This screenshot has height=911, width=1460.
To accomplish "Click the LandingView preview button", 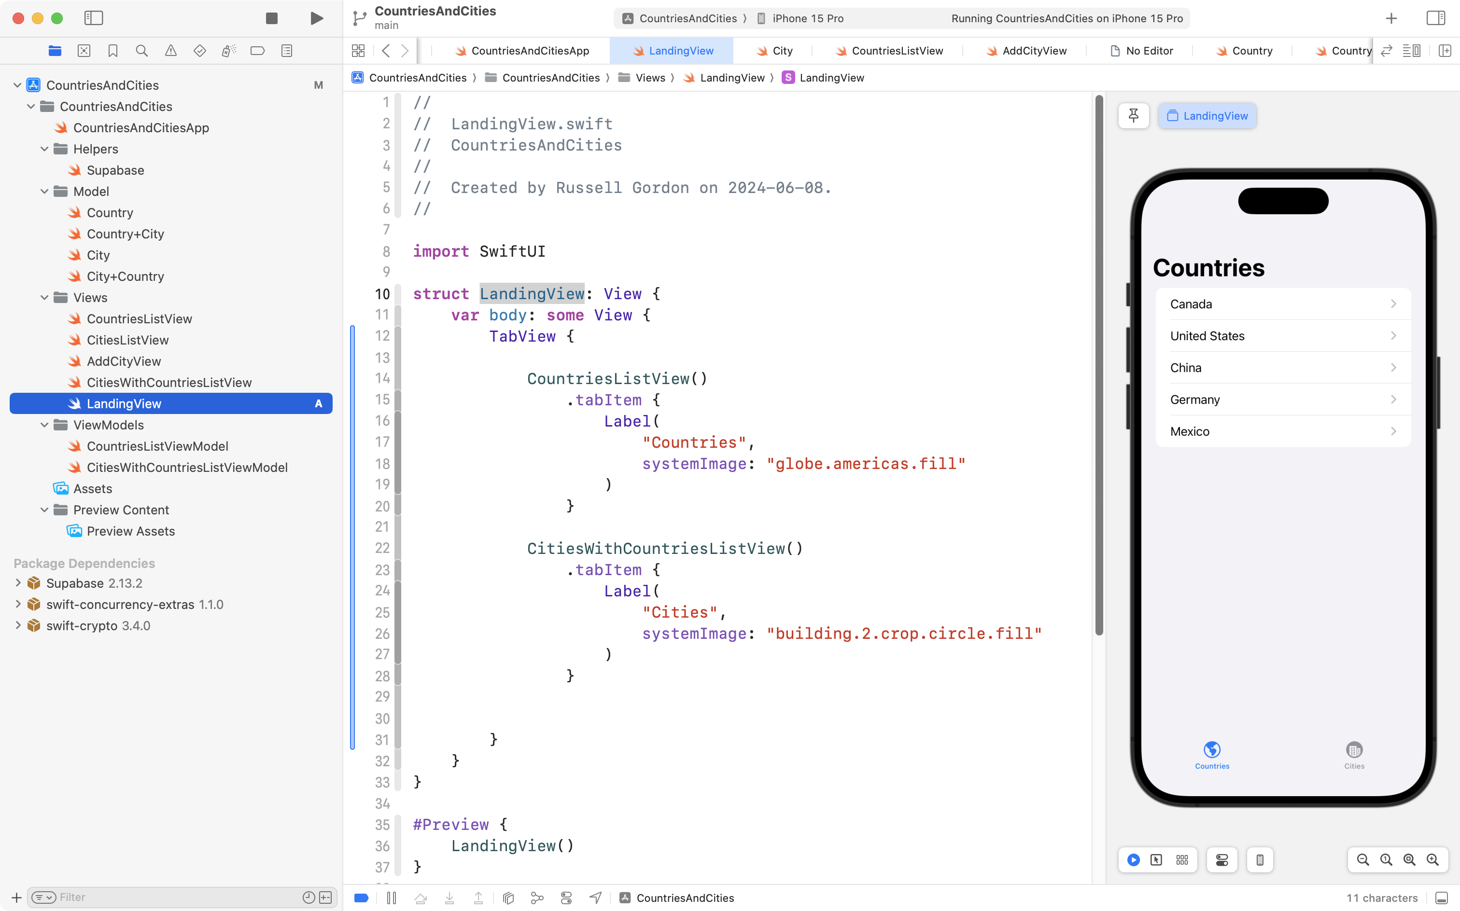I will tap(1207, 116).
